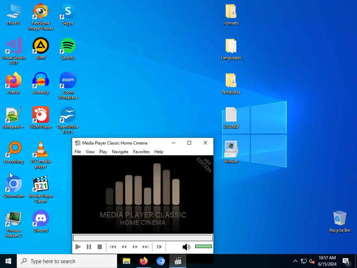Minimize the Media Player Classic window
Viewport: 357px width, 268px height.
pyautogui.click(x=174, y=143)
